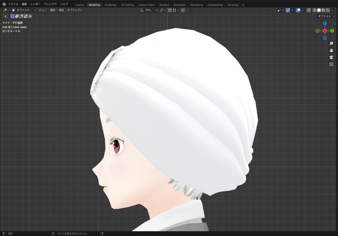This screenshot has width=338, height=236.
Task: Click the Z axis on navigation gizmo
Action: coord(325,23)
